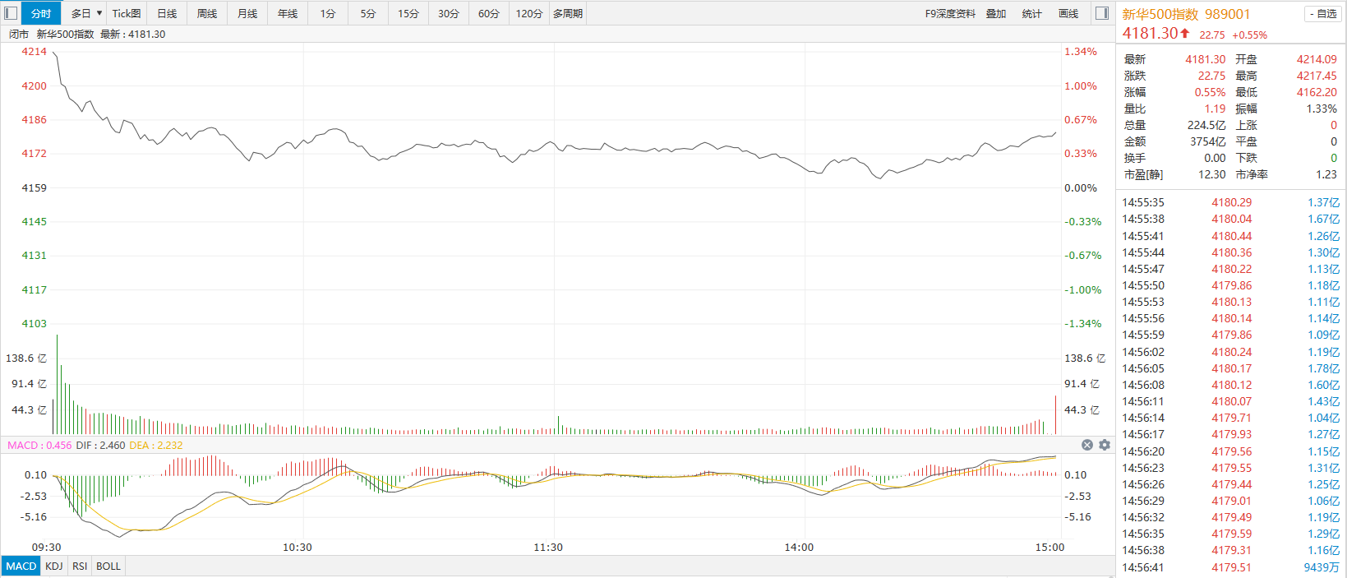Screen dimensions: 1347x578
Task: Switch indicator to RSI
Action: tap(80, 566)
